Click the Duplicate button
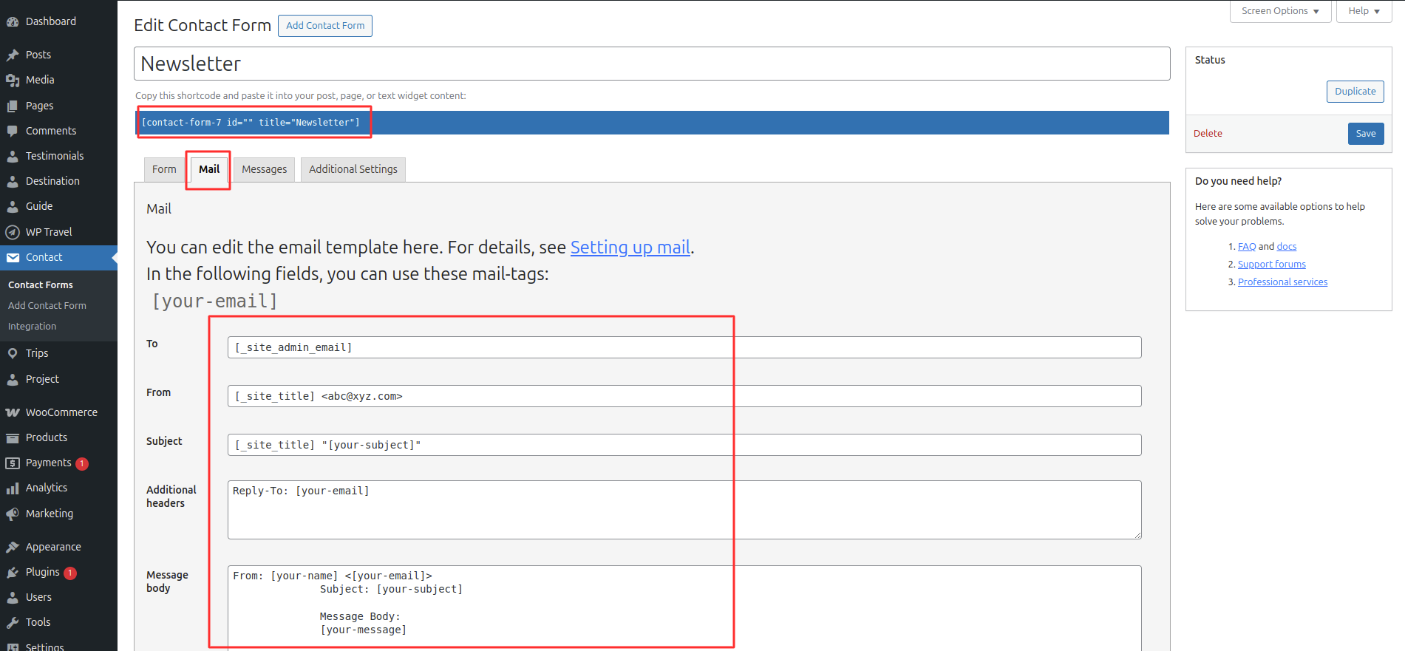The width and height of the screenshot is (1405, 651). point(1355,92)
